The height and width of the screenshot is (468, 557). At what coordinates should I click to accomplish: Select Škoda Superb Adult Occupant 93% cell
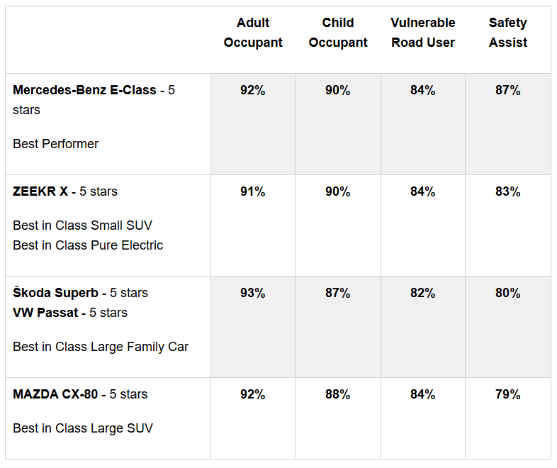253,293
